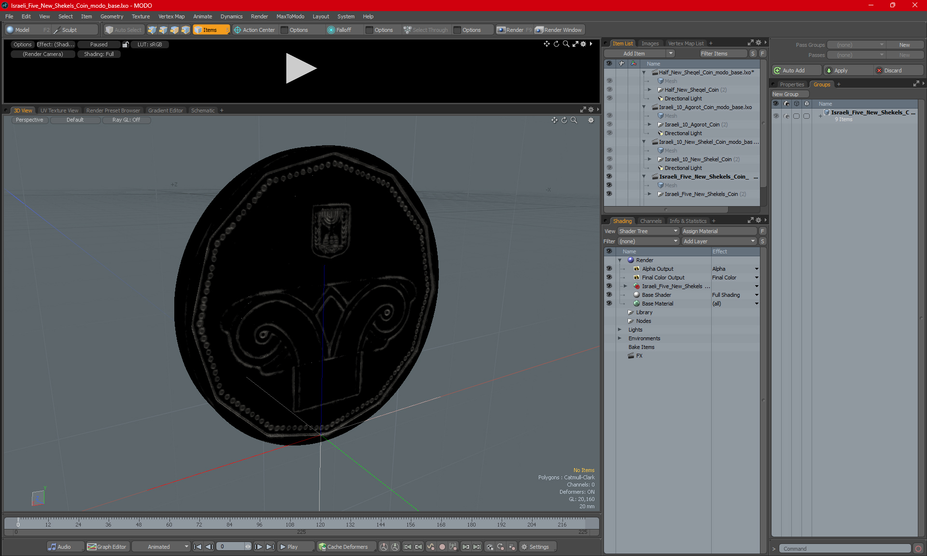Open the Add Layer dropdown
This screenshot has width=927, height=556.
[x=718, y=241]
